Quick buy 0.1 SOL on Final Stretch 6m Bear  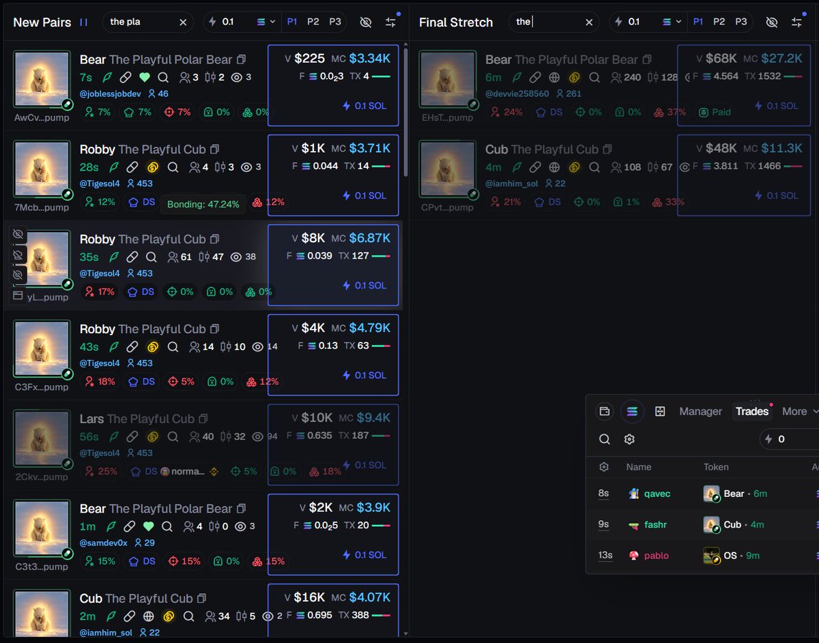[x=776, y=105]
